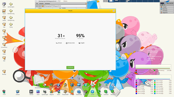
Task: Open the Media folder on desktop
Action: pyautogui.click(x=4, y=17)
